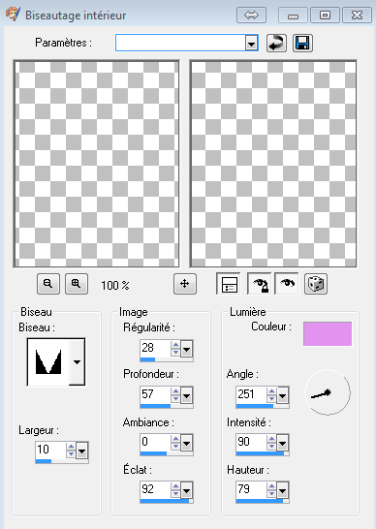Viewport: 376px width, 529px height.
Task: Open the Intensité slider dropdown arrow
Action: (283, 443)
